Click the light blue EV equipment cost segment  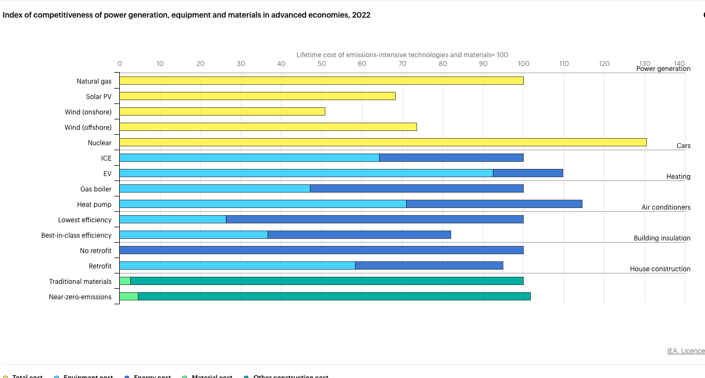click(x=306, y=173)
